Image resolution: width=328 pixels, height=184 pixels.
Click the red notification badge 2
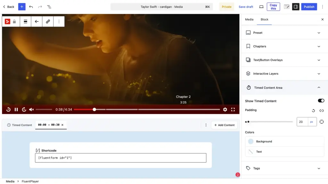(237, 175)
